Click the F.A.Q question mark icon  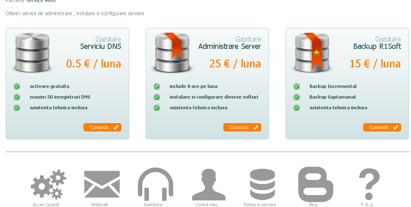(x=369, y=184)
